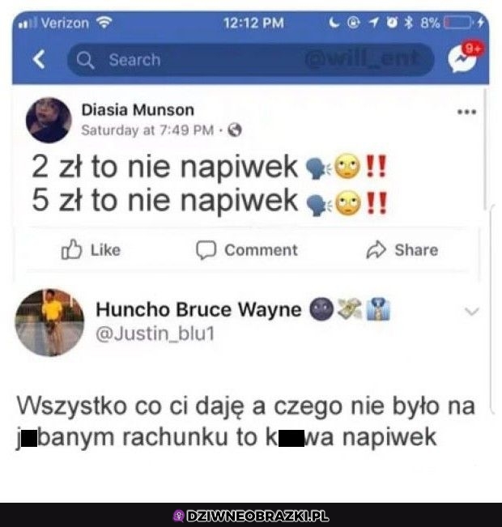This screenshot has height=527, width=502.
Task: Tap the back arrow icon
Action: coord(39,59)
